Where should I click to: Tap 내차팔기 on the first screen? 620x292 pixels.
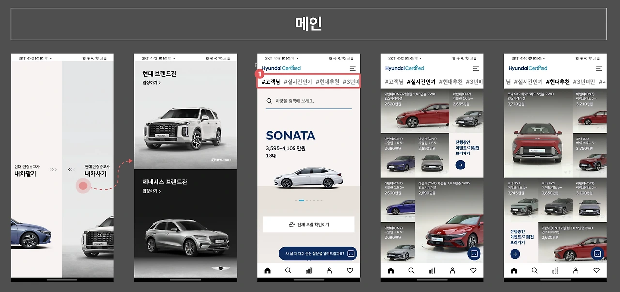click(x=25, y=174)
